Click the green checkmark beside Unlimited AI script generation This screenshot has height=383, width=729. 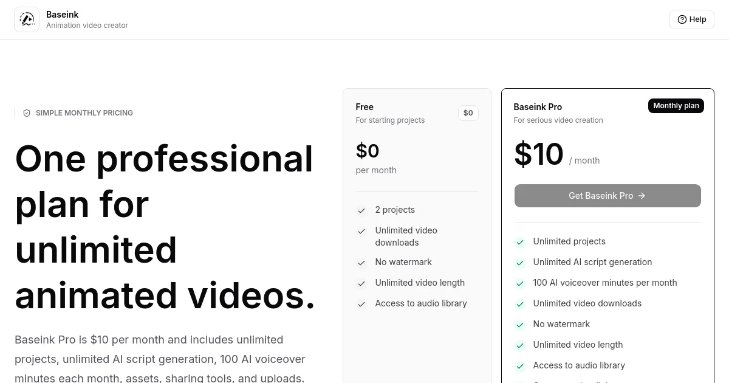520,263
